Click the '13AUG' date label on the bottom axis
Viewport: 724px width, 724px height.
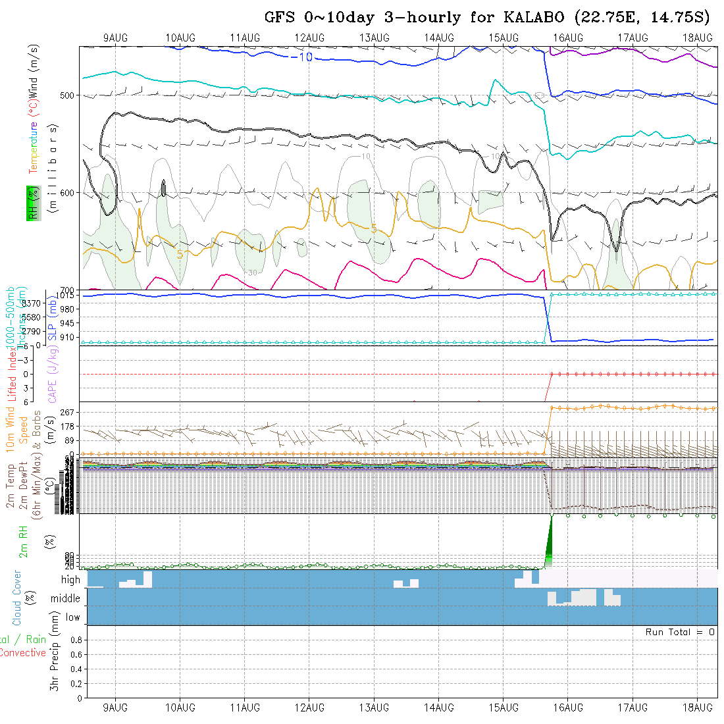coord(374,708)
